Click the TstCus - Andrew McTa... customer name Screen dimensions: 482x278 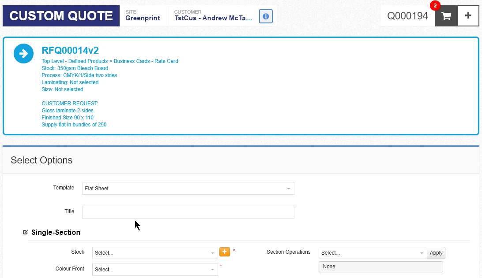[213, 18]
